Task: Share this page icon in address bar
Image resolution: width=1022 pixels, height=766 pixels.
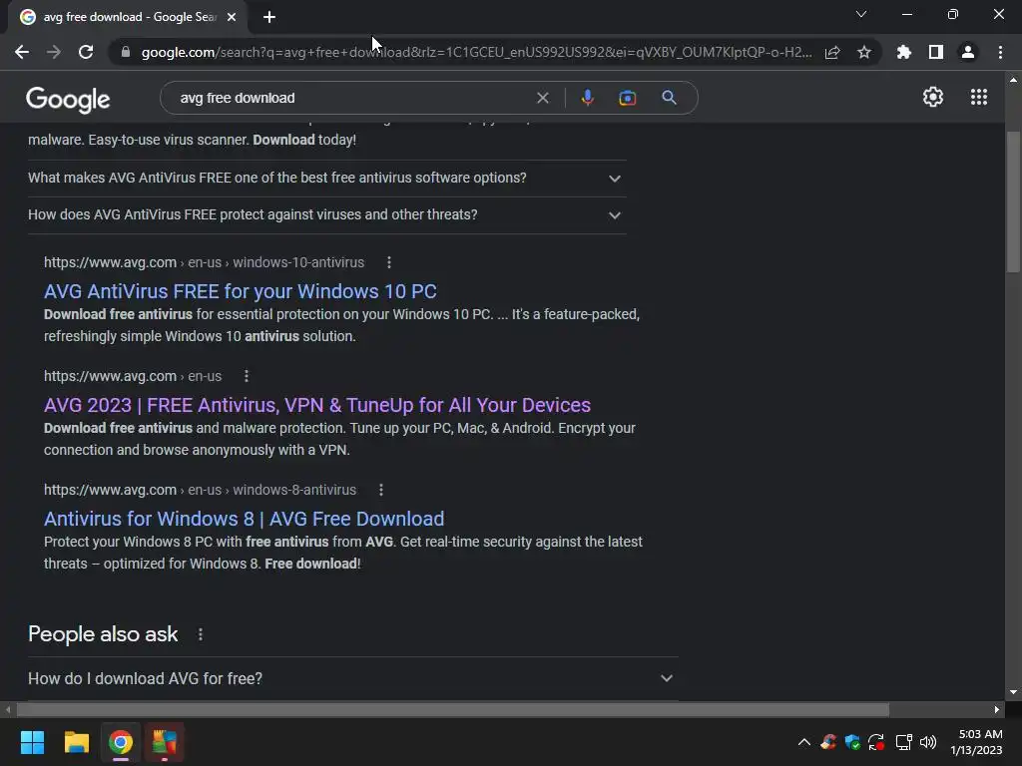Action: point(832,52)
